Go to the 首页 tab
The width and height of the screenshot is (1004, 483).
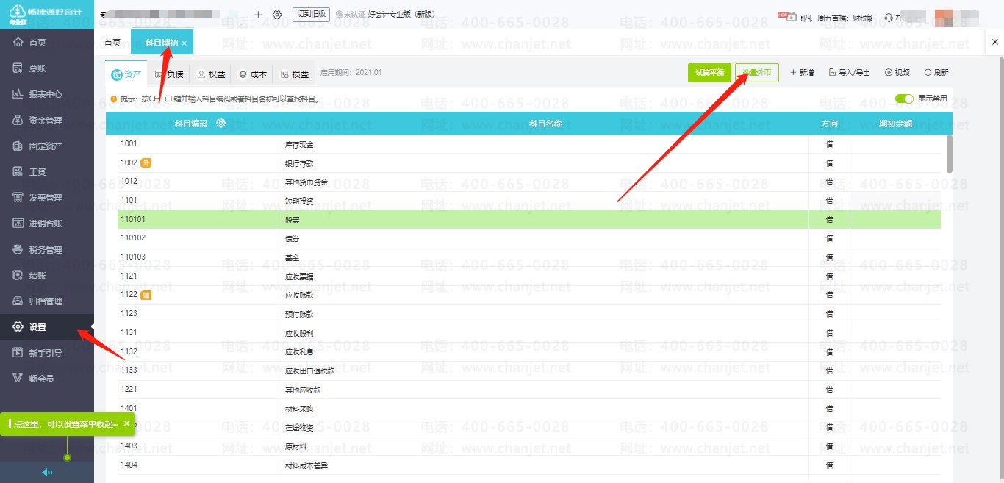(112, 43)
